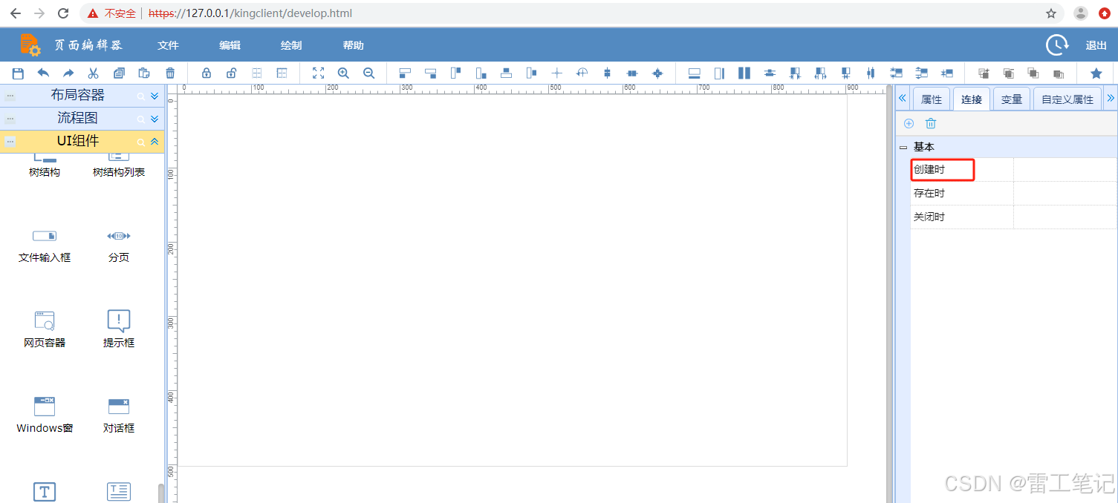
Task: Open the 文件 menu
Action: (169, 45)
